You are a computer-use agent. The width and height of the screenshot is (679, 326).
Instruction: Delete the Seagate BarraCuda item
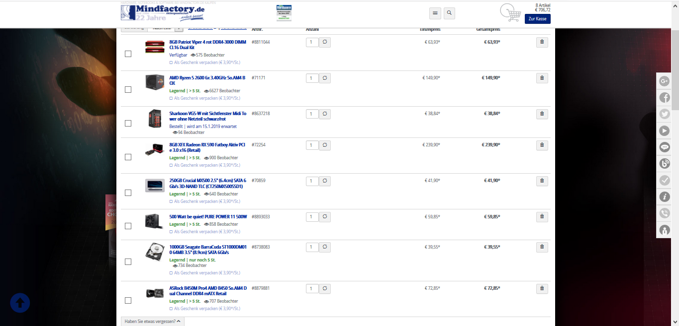pos(542,247)
